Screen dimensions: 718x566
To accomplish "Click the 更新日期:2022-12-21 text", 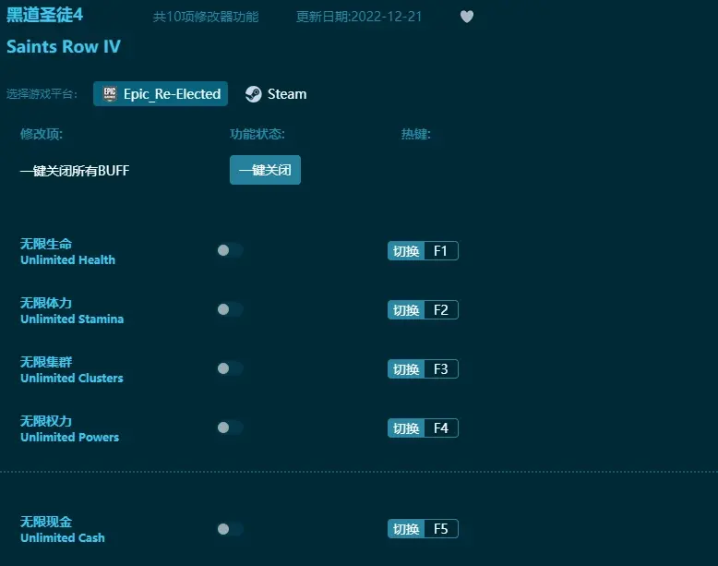I will click(x=359, y=17).
